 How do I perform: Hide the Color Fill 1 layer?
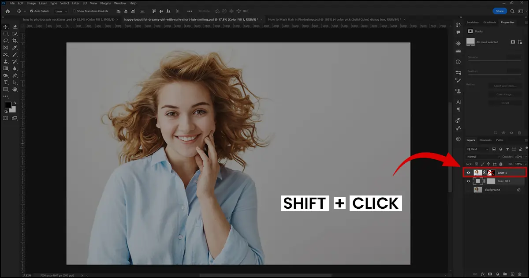(x=469, y=181)
